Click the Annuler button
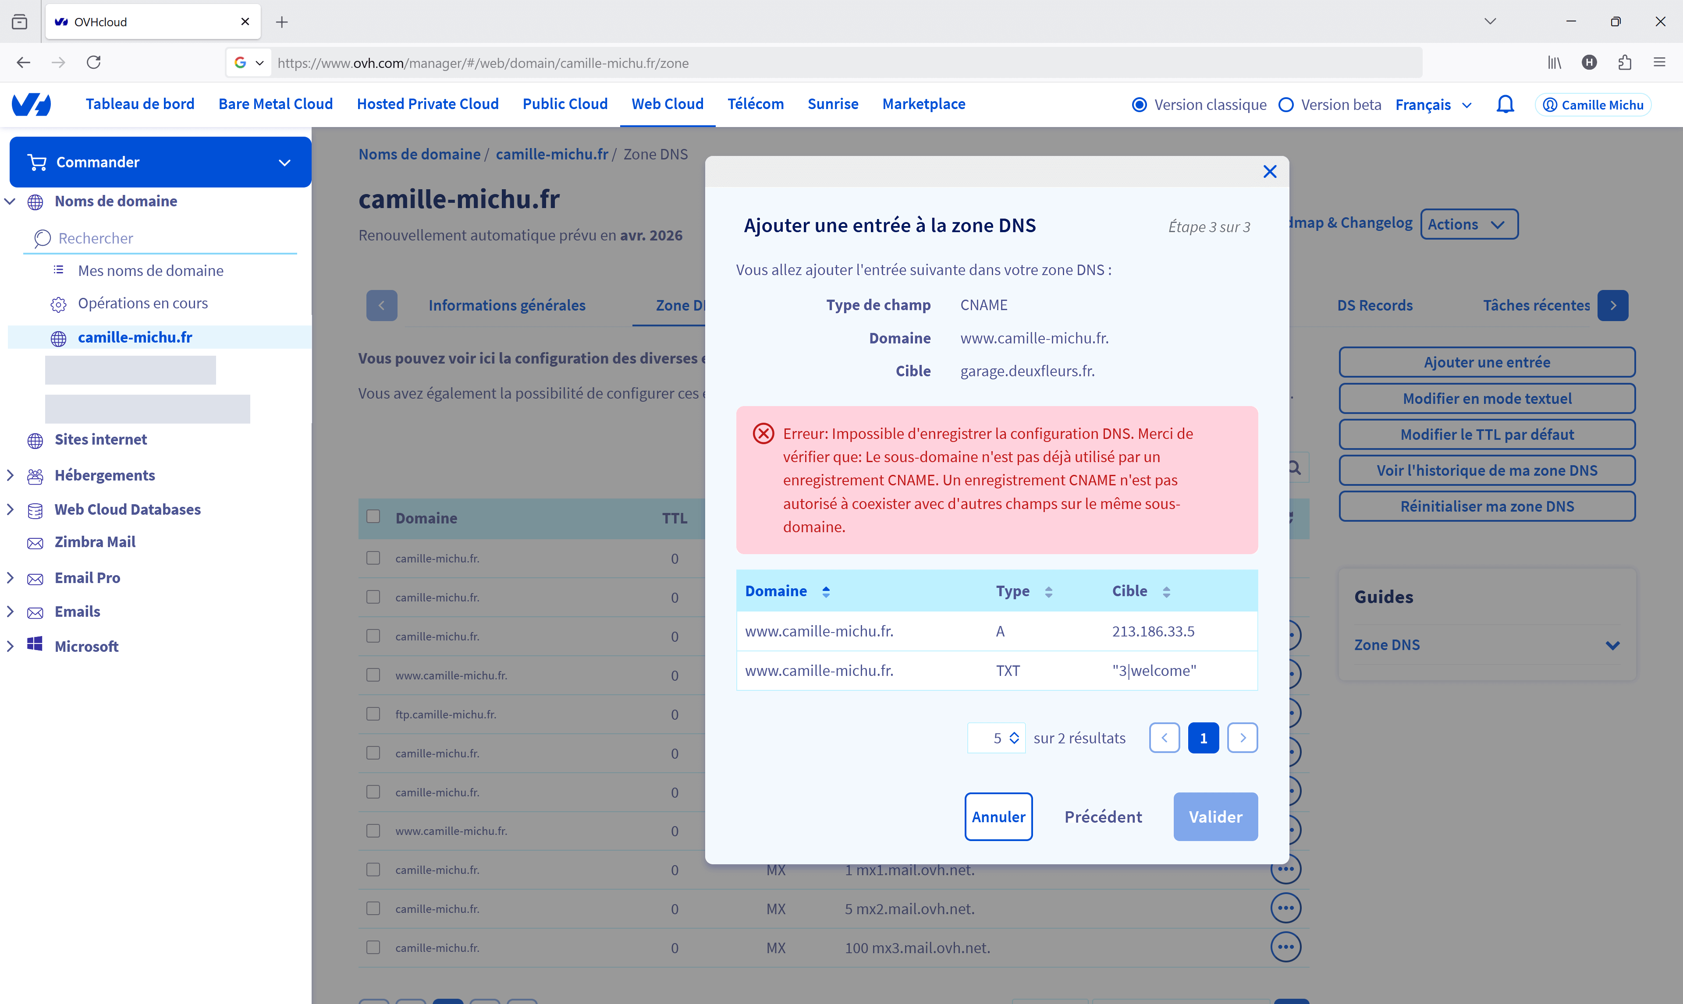Screen dimensions: 1683x1004 (998, 817)
